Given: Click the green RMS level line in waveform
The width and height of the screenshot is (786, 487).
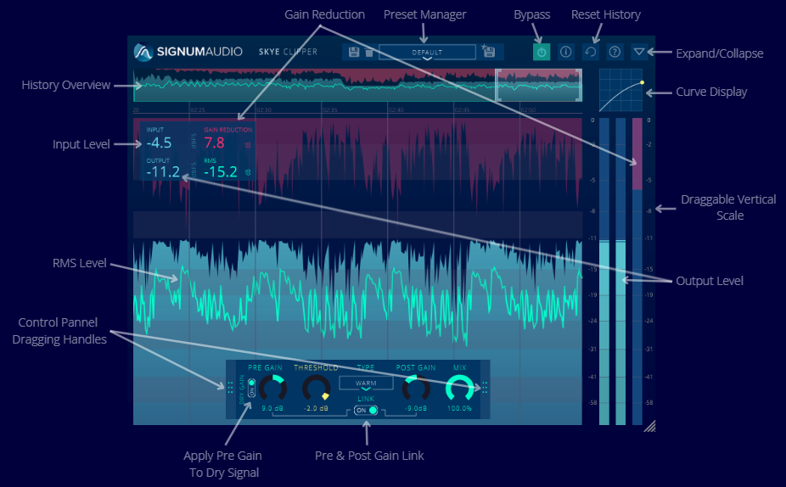Looking at the screenshot, I should pos(357,305).
